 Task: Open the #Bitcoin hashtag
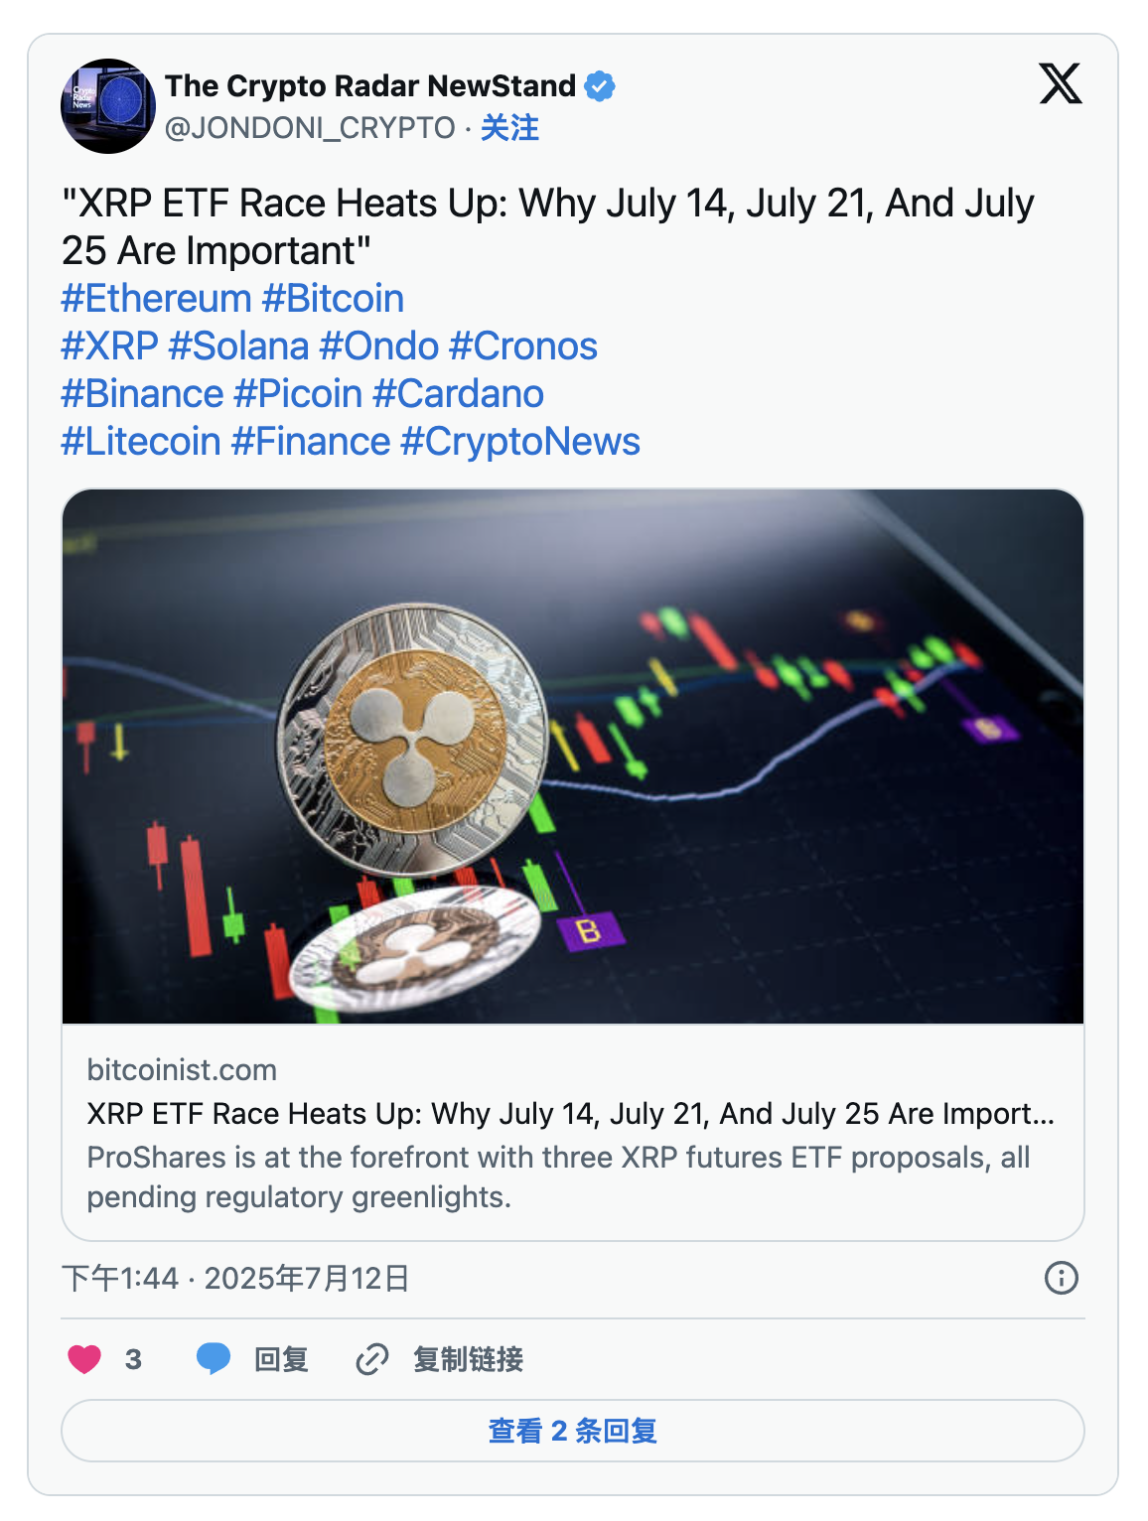(x=333, y=299)
